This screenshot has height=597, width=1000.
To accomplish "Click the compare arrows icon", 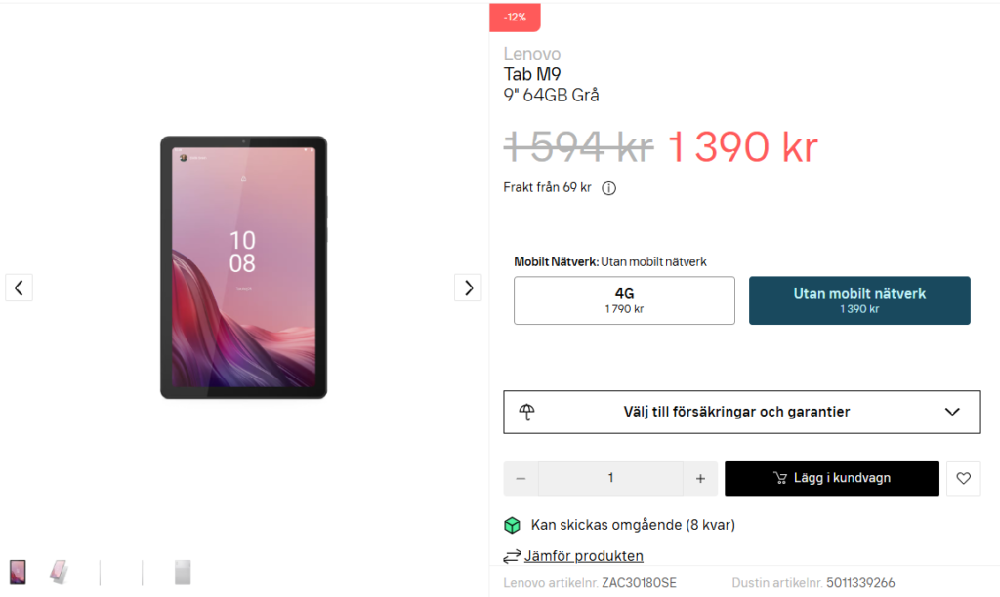I will [512, 556].
